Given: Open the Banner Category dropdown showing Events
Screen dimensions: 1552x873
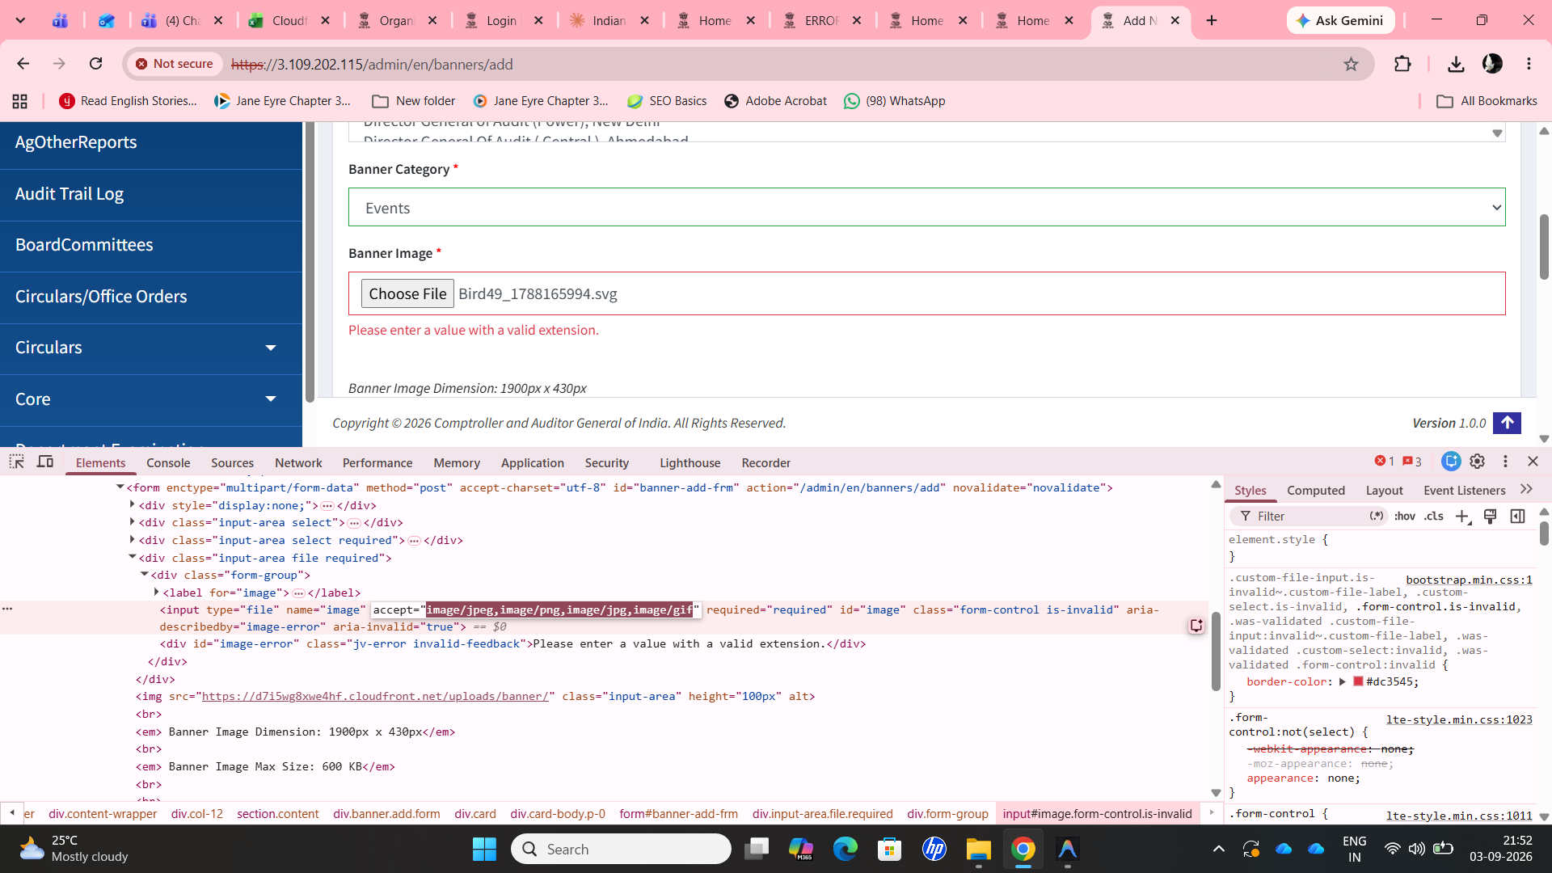Looking at the screenshot, I should pos(926,208).
